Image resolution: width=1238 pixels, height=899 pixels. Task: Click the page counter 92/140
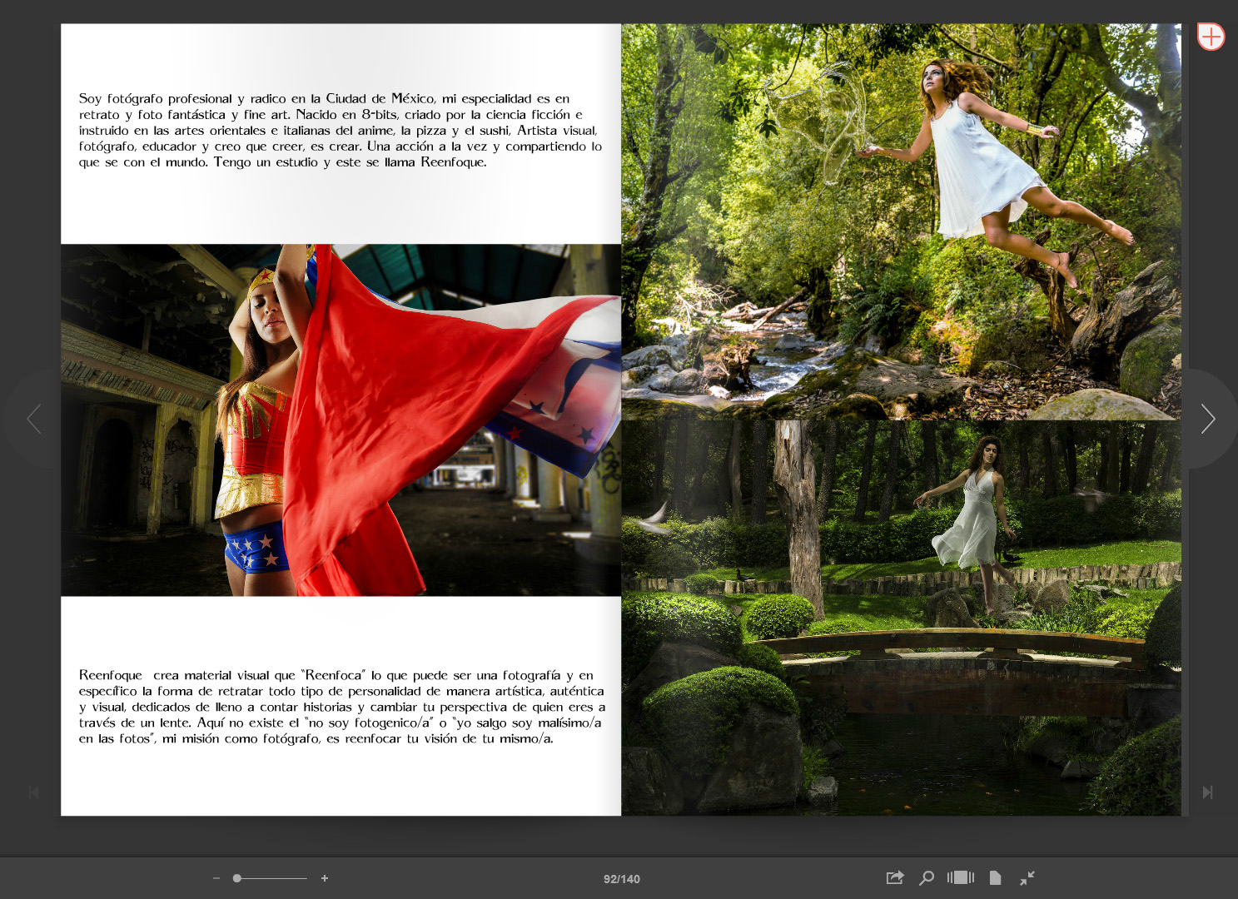[x=622, y=879]
